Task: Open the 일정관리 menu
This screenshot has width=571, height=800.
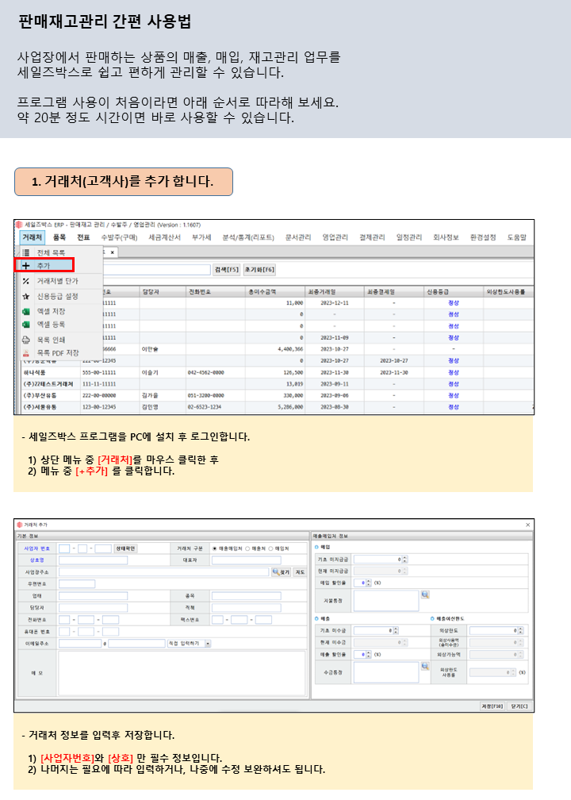Action: click(x=409, y=237)
